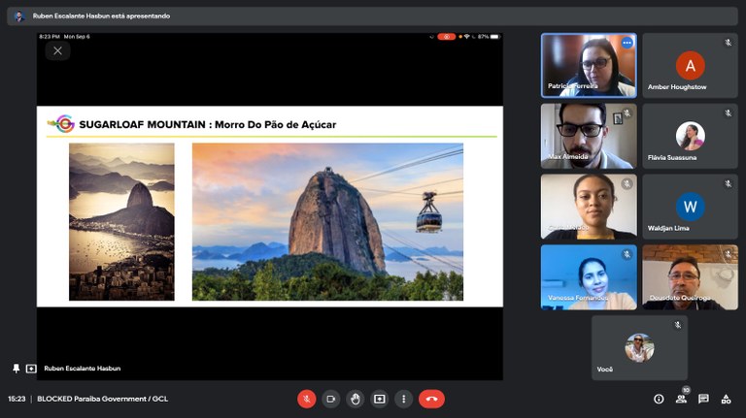Close the fullscreen slide with X
The image size is (746, 418).
57,50
